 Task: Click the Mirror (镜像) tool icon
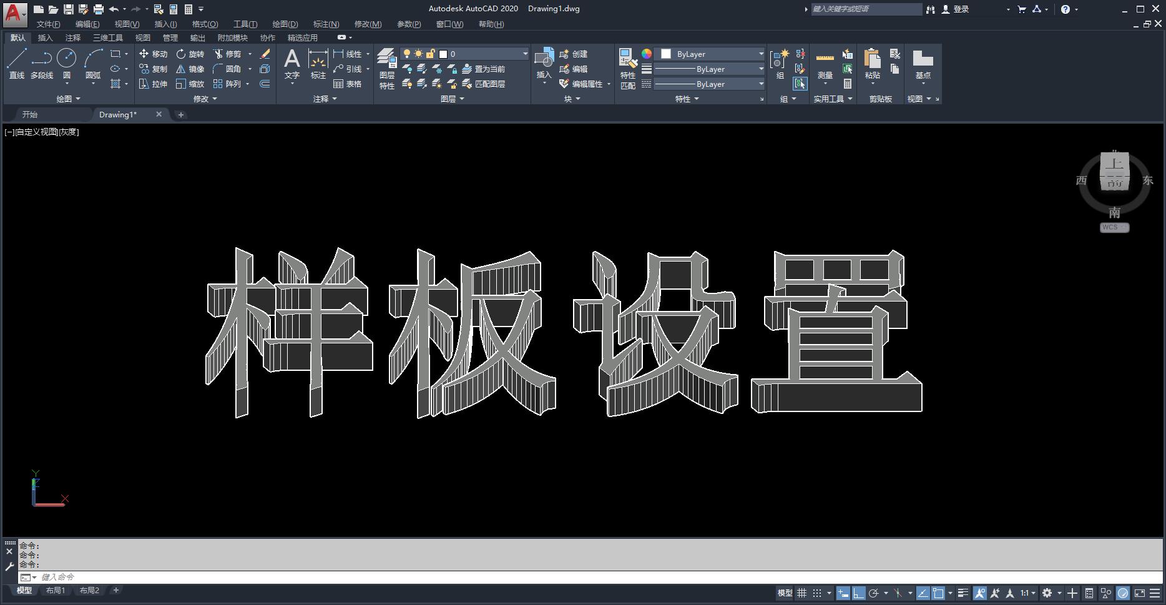tap(181, 69)
